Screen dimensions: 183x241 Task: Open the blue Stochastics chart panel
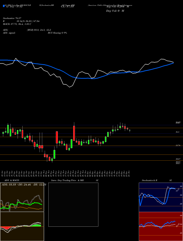pyautogui.click(x=161, y=197)
